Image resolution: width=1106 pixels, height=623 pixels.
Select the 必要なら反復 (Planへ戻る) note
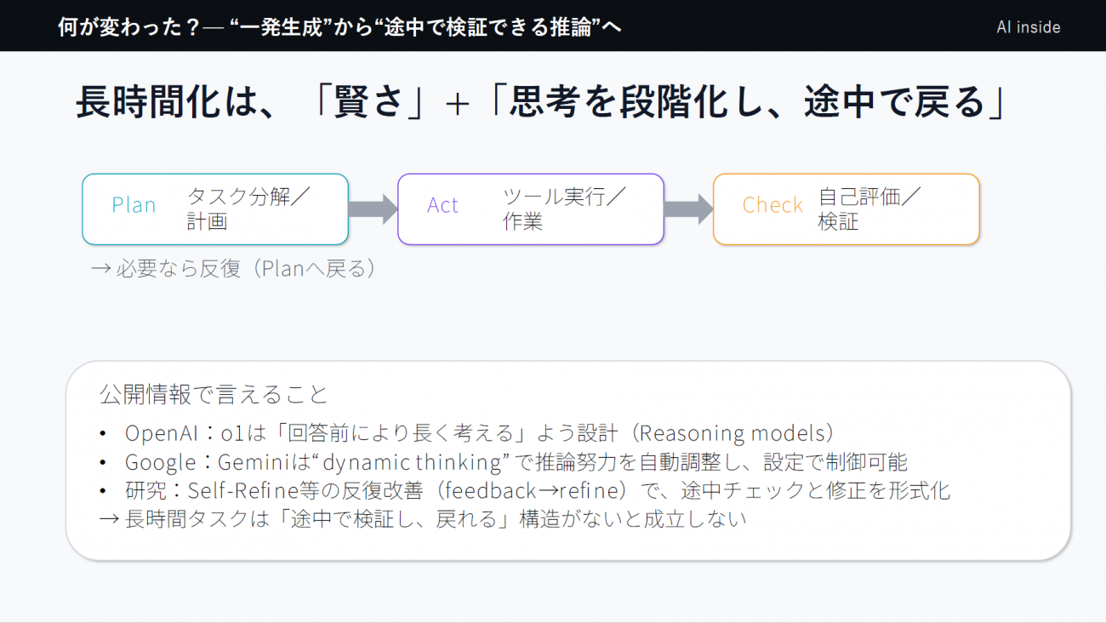[234, 269]
